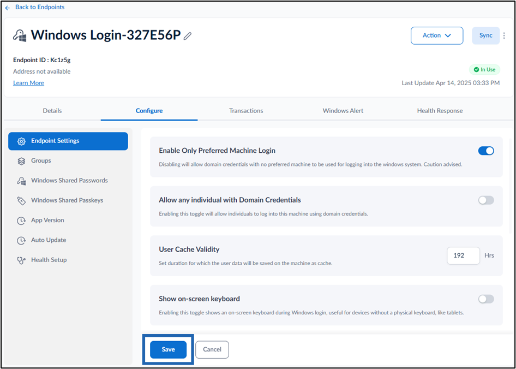
Task: Click the Cancel button
Action: click(x=212, y=349)
